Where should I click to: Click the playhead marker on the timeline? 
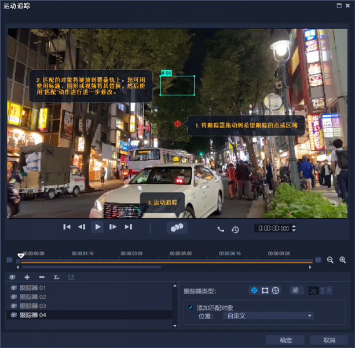[21, 256]
